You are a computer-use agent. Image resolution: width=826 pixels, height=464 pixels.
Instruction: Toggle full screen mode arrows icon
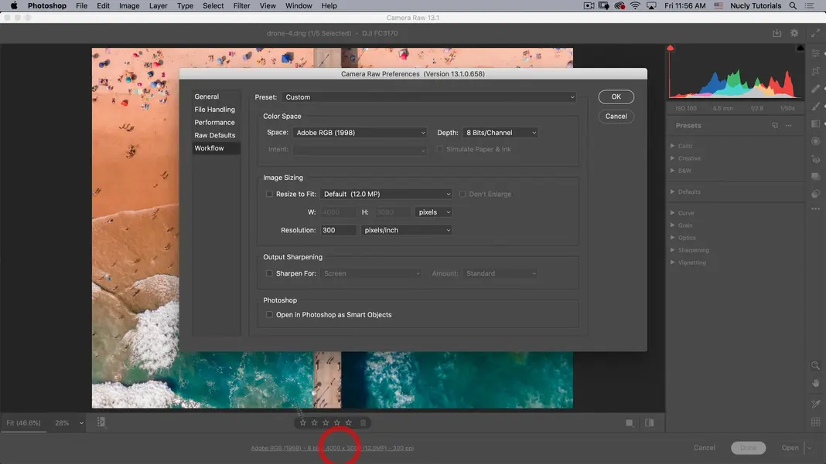point(815,33)
